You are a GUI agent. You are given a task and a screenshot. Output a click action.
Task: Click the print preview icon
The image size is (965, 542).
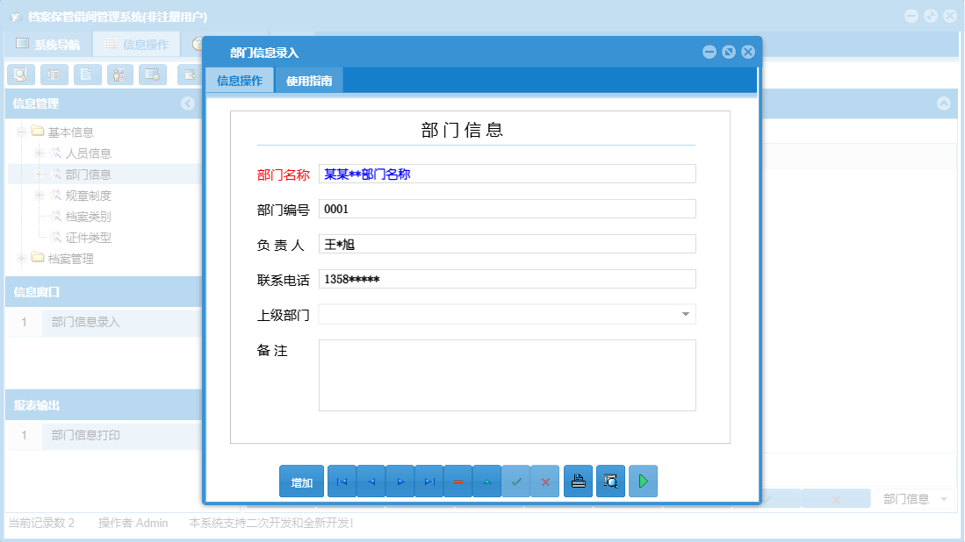click(610, 481)
